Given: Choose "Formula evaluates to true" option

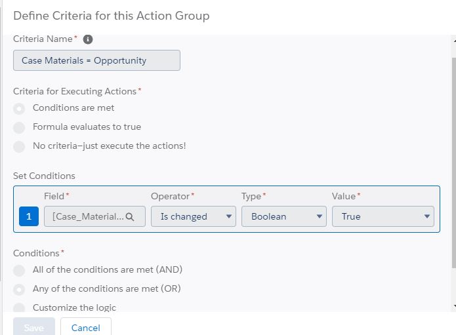Looking at the screenshot, I should (20, 127).
